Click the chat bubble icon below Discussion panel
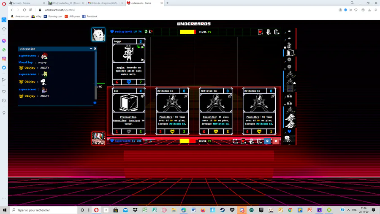 point(95,103)
